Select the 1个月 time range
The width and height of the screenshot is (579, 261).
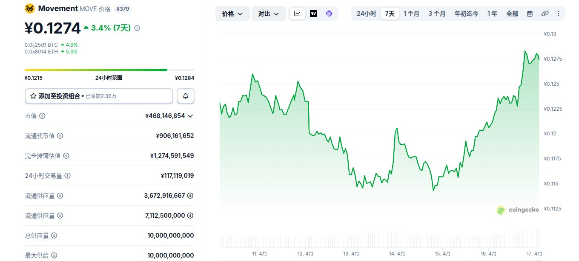tap(411, 14)
